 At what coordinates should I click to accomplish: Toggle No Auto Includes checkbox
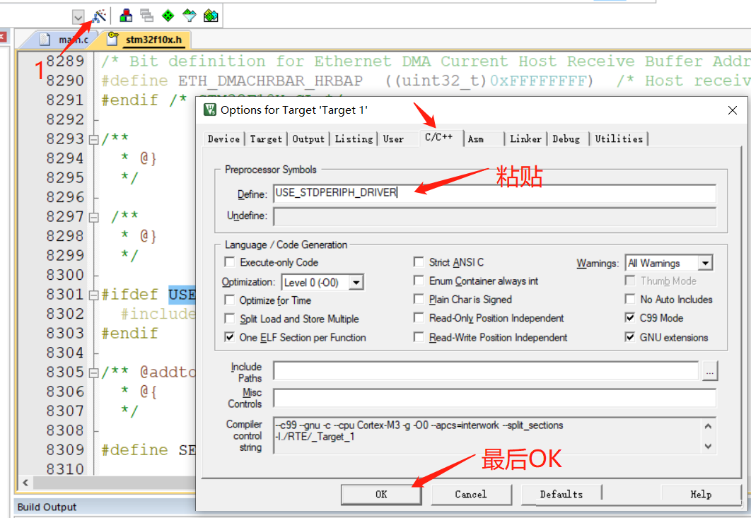pyautogui.click(x=630, y=299)
